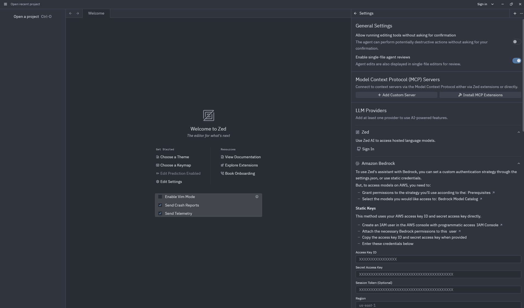This screenshot has height=308, width=524.
Task: Select the Welcome tab
Action: (96, 13)
